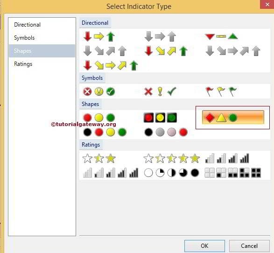Choose the 5 boxes grid rating set
The height and width of the screenshot is (253, 274).
tap(233, 173)
